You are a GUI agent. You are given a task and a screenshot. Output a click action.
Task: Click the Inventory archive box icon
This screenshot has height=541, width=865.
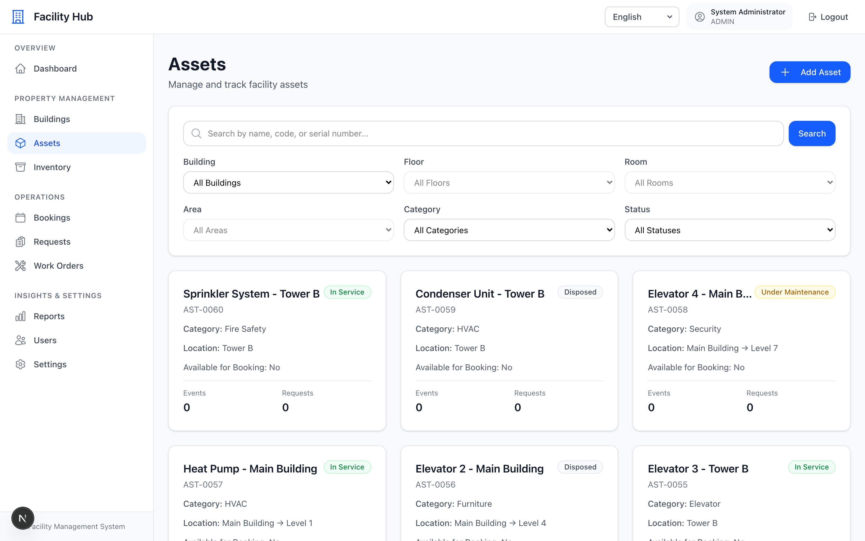click(20, 167)
